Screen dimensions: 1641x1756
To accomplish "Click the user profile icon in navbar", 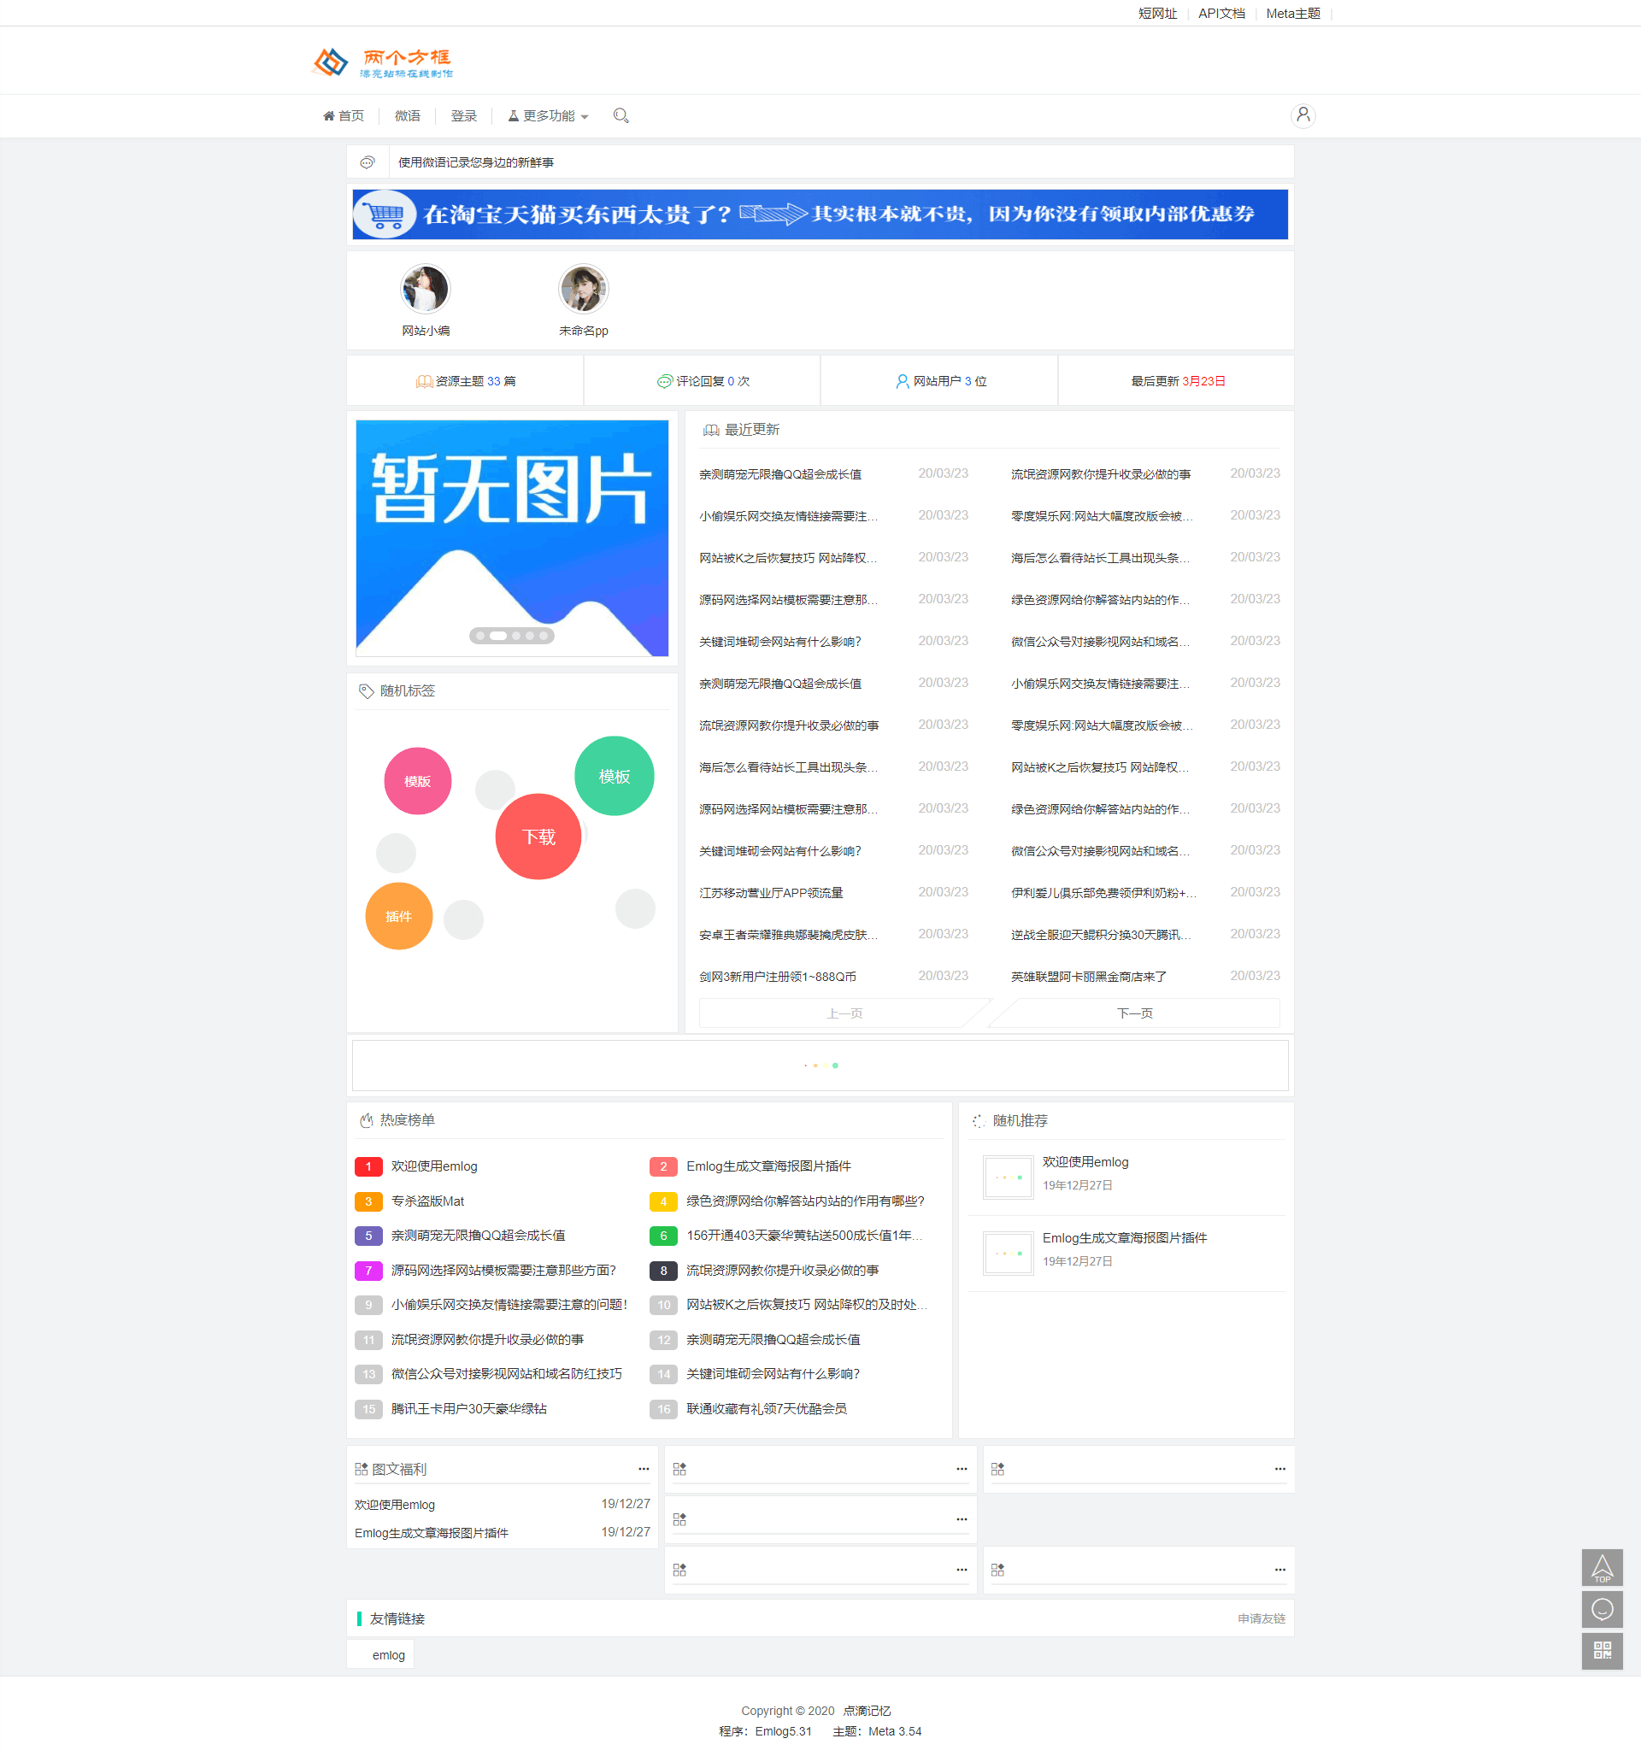I will coord(1303,115).
